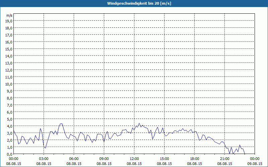The image size is (268, 167).
Task: Click the 06:00 time axis label
Action: click(x=74, y=159)
